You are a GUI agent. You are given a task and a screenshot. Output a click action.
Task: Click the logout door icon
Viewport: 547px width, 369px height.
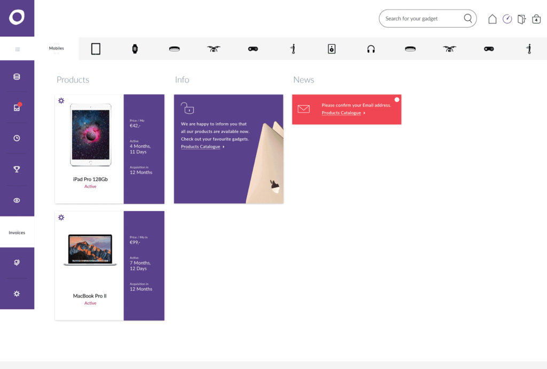[x=521, y=19]
